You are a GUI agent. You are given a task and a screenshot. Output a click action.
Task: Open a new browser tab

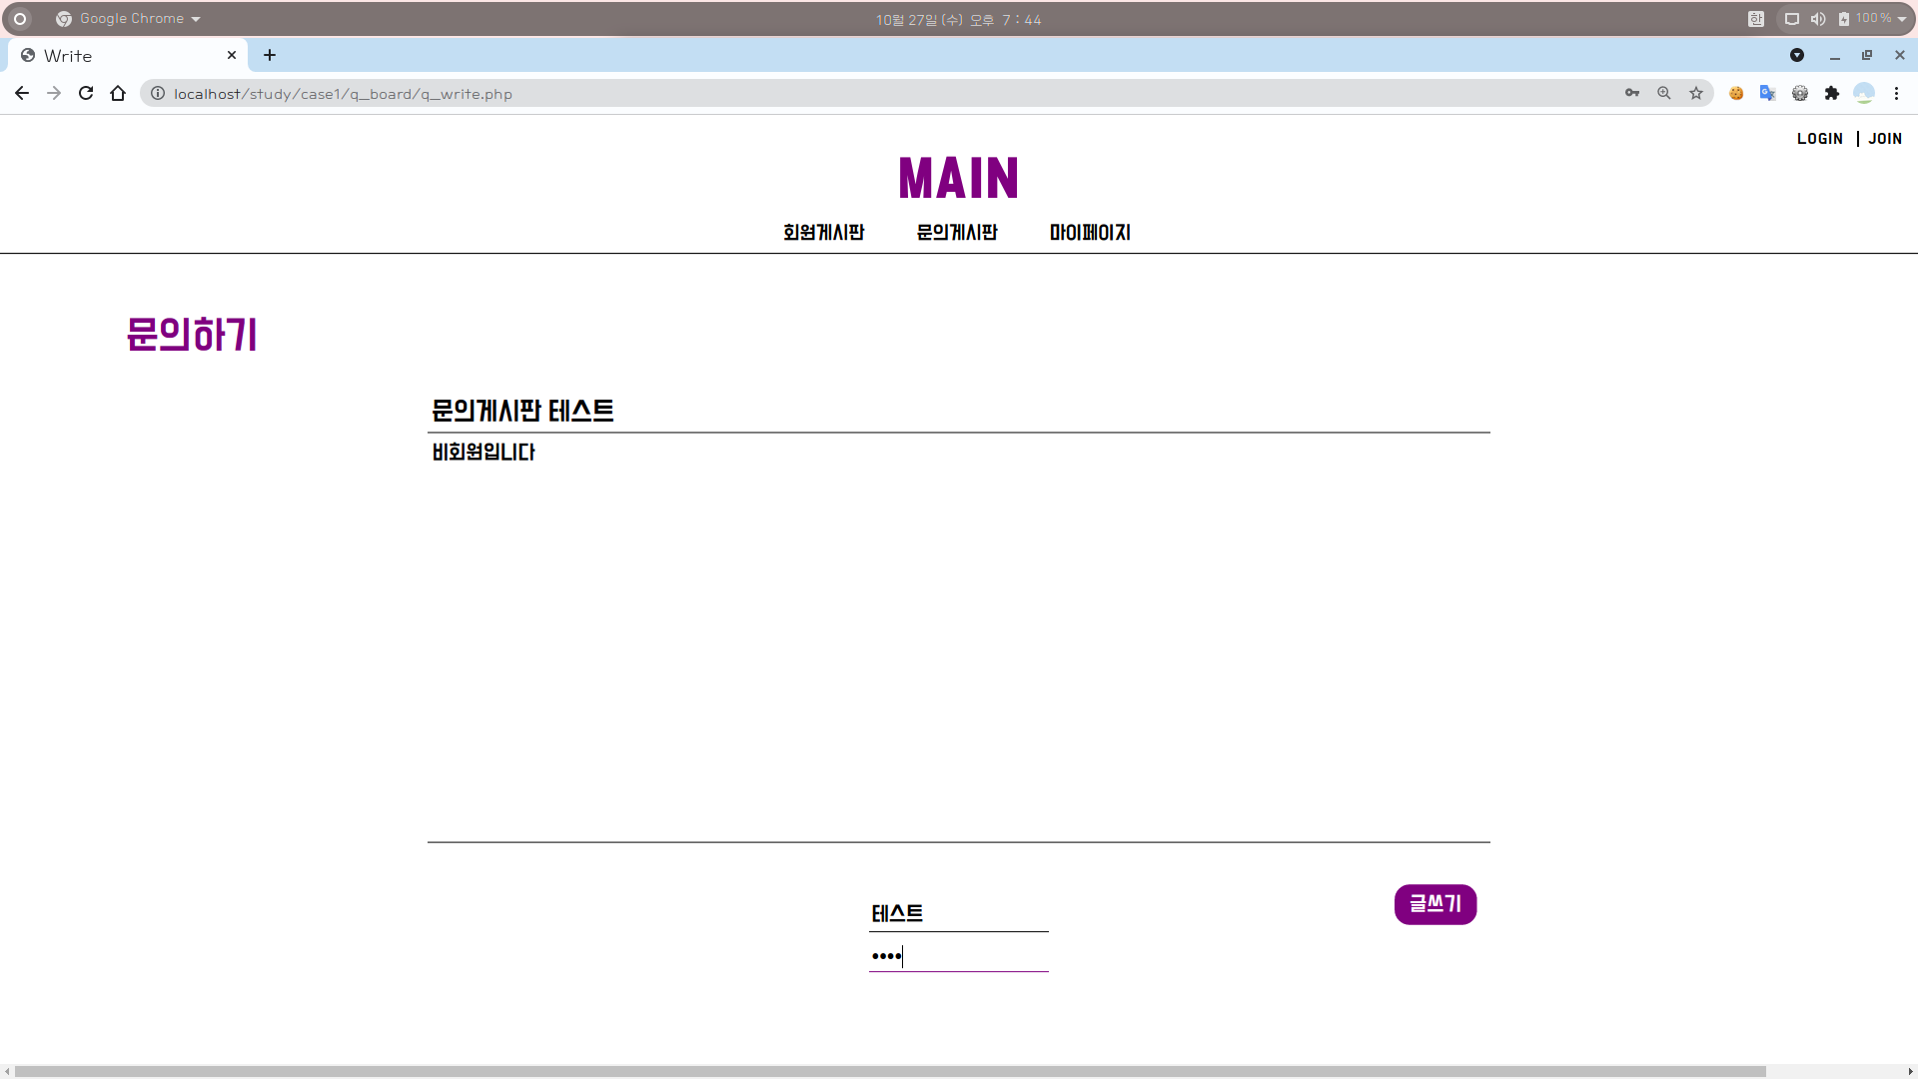pyautogui.click(x=270, y=55)
